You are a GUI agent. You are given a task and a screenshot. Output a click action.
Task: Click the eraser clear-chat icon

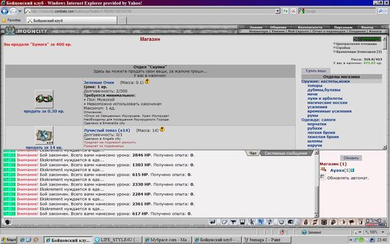click(224, 222)
